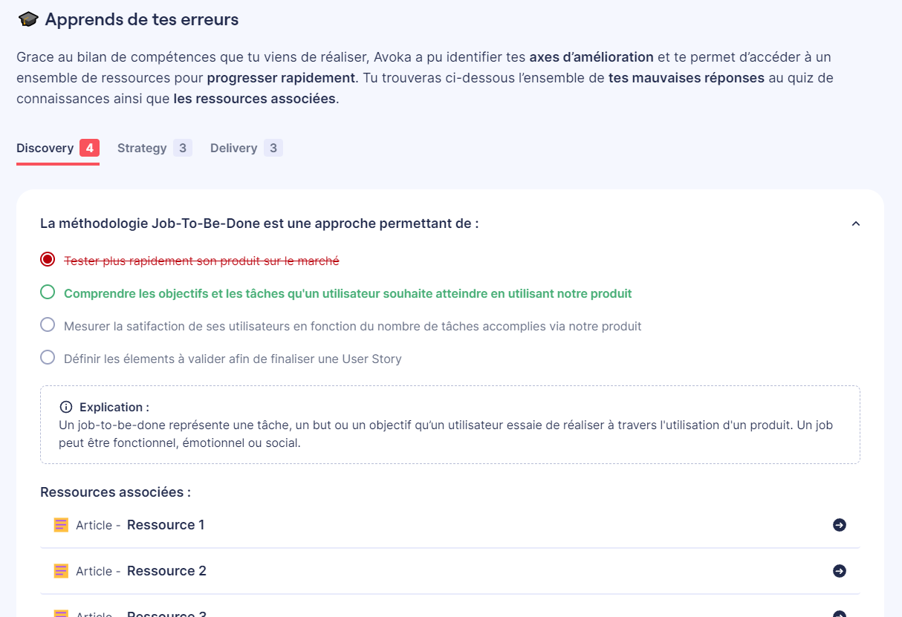Select the User Story answer option

pyautogui.click(x=48, y=358)
